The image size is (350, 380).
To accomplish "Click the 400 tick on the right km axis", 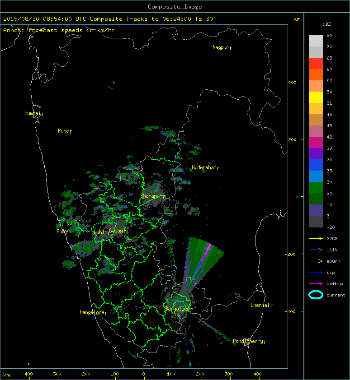I will [x=292, y=83].
